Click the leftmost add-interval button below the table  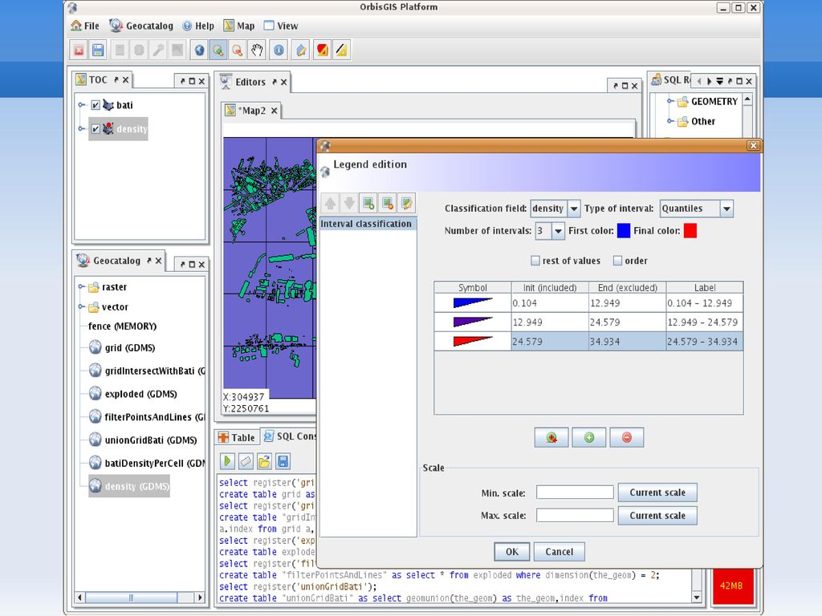point(551,437)
